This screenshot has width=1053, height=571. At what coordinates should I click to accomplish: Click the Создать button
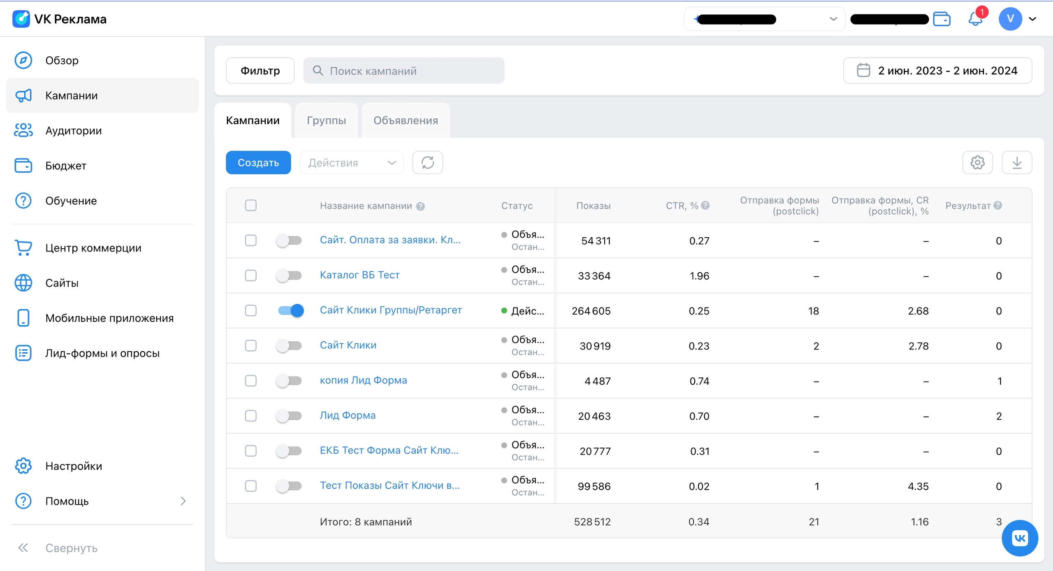(x=258, y=162)
